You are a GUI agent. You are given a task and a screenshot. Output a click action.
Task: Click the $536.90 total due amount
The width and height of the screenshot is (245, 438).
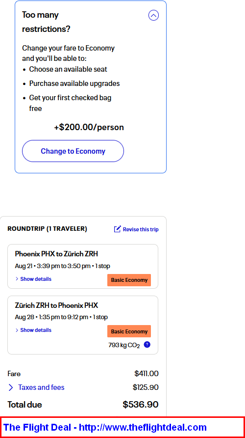tap(141, 405)
